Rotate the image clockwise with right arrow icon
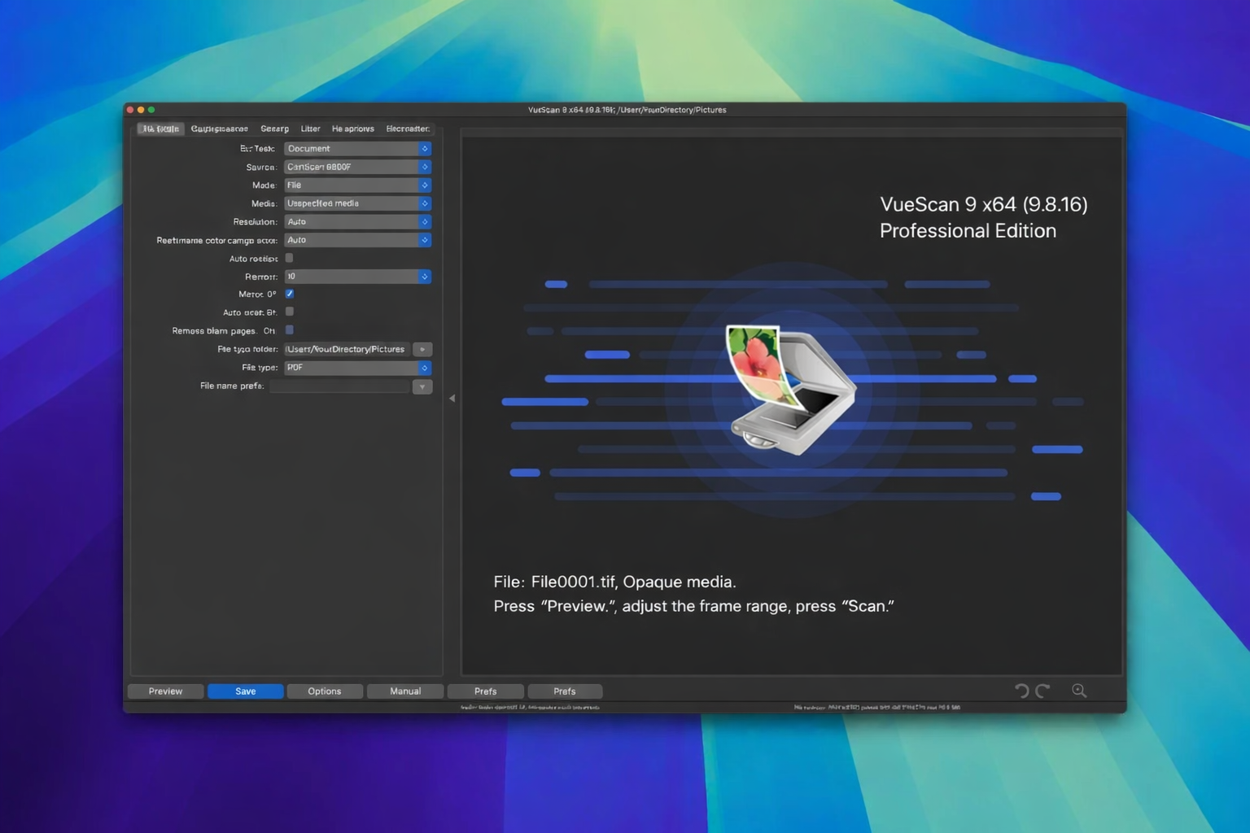This screenshot has width=1250, height=833. [1042, 691]
